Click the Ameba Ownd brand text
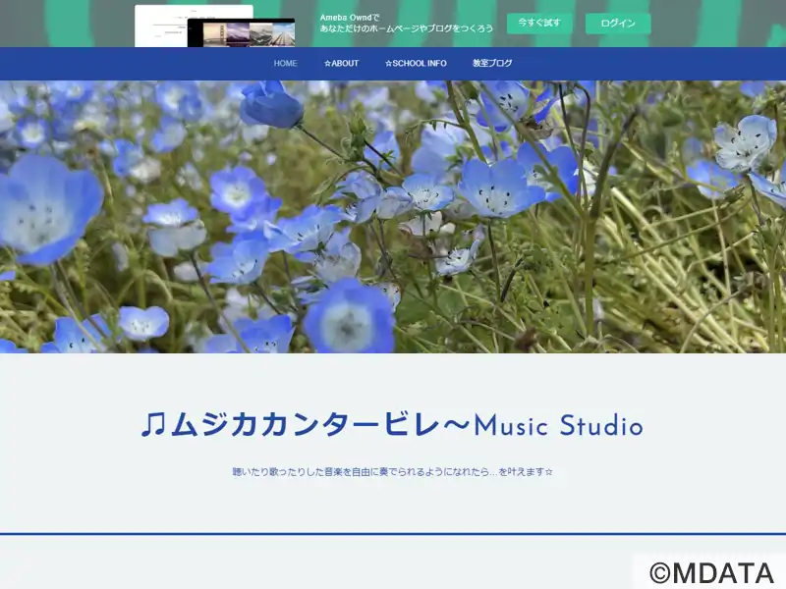The image size is (786, 589). click(345, 17)
